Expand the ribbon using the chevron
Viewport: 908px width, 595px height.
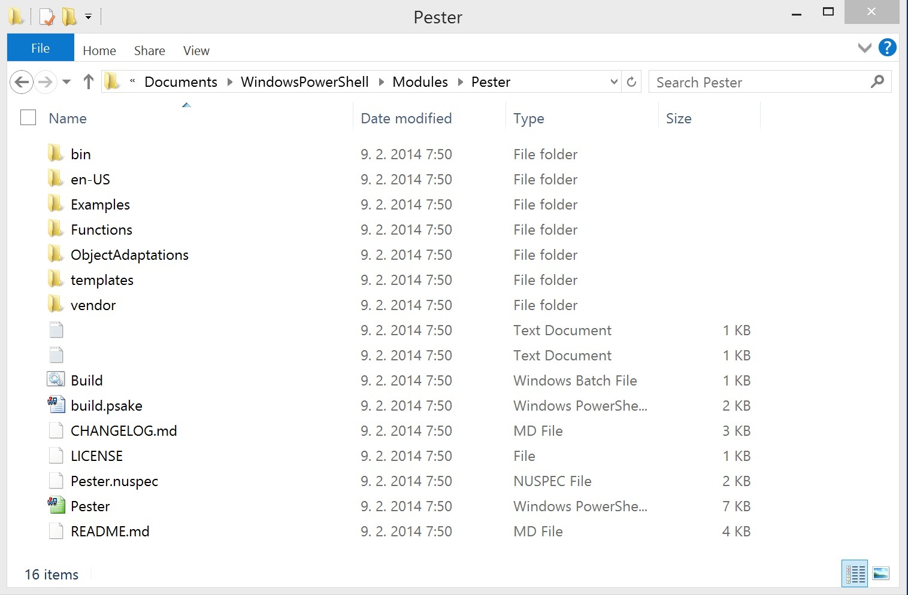point(864,48)
